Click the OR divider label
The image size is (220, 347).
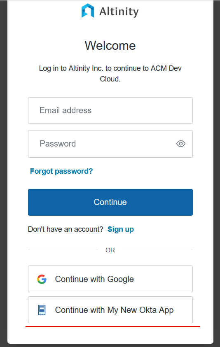pyautogui.click(x=110, y=250)
